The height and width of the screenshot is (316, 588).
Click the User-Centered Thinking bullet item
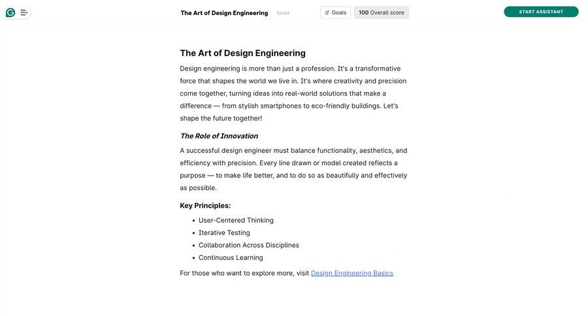pos(236,220)
